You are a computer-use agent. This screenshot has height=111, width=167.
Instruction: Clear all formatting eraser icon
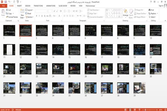(61, 11)
